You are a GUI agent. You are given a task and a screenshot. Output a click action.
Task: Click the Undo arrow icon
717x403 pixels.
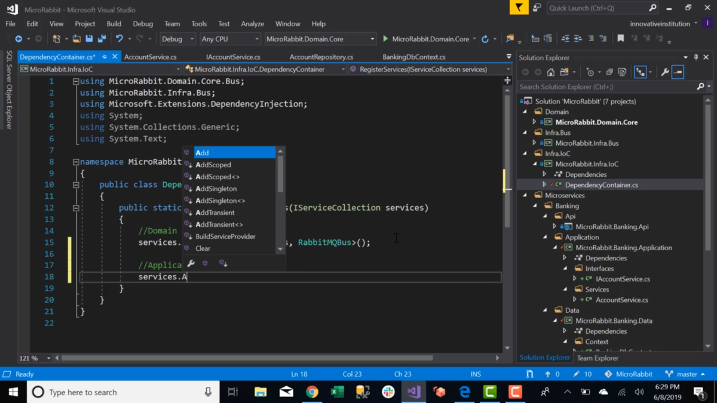[x=119, y=39]
